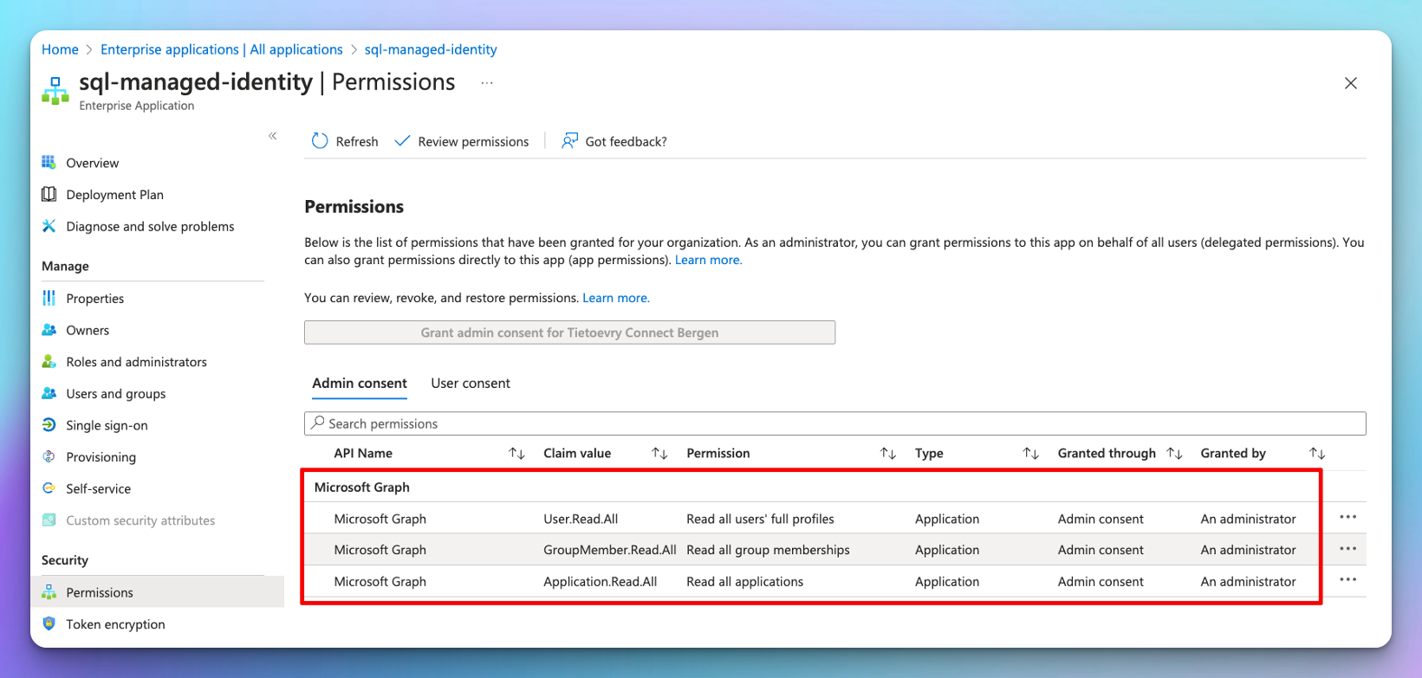The width and height of the screenshot is (1422, 678).
Task: Click the sql-managed-identity breadcrumb link
Action: point(431,49)
